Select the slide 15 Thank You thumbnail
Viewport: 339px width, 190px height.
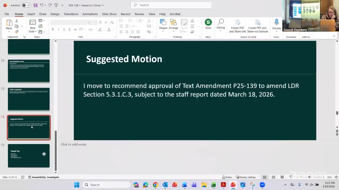[29, 156]
